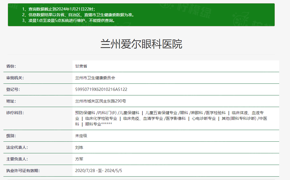
Task: Click the 地址 row label
Action: tap(11, 101)
